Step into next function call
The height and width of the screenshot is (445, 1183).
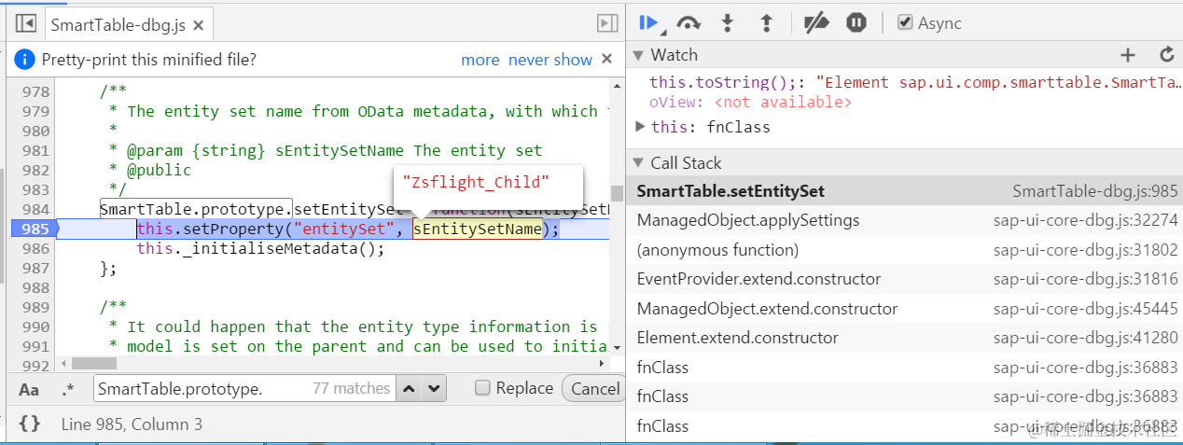729,23
